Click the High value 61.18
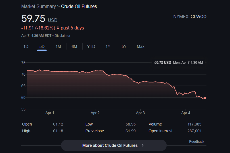This screenshot has height=153, width=230. pyautogui.click(x=58, y=131)
